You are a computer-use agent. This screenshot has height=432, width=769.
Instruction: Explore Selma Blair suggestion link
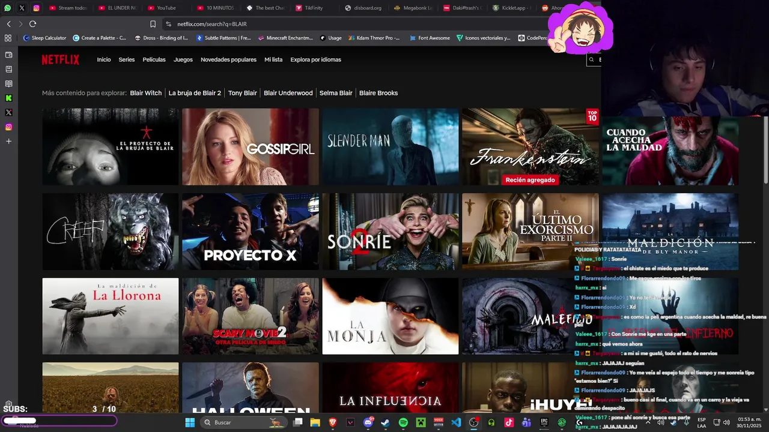pos(336,93)
